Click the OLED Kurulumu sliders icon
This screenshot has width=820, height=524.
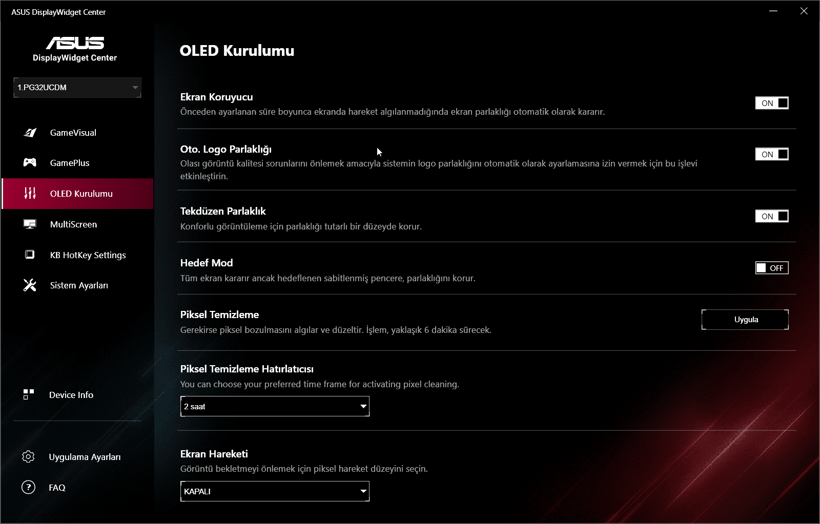click(30, 193)
